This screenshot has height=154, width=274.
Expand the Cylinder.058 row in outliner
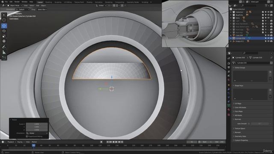click(x=231, y=38)
